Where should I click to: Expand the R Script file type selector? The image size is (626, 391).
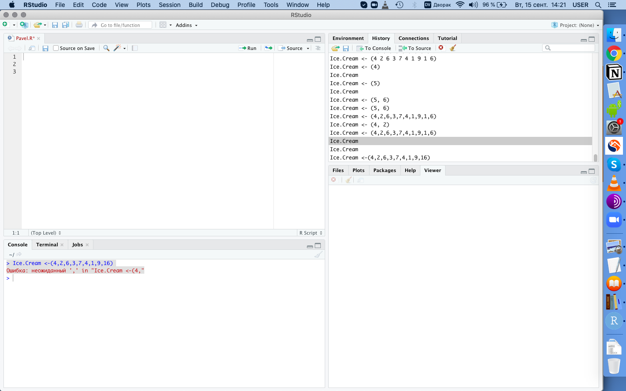(311, 233)
